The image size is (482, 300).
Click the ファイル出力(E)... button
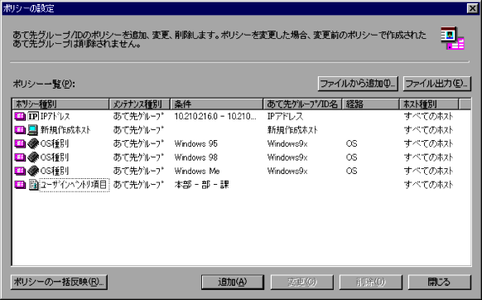[x=436, y=84]
